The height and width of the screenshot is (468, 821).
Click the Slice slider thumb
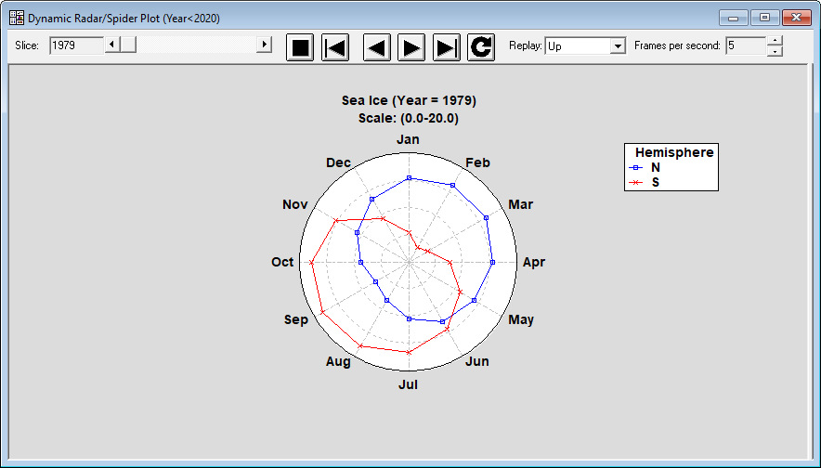pyautogui.click(x=128, y=45)
